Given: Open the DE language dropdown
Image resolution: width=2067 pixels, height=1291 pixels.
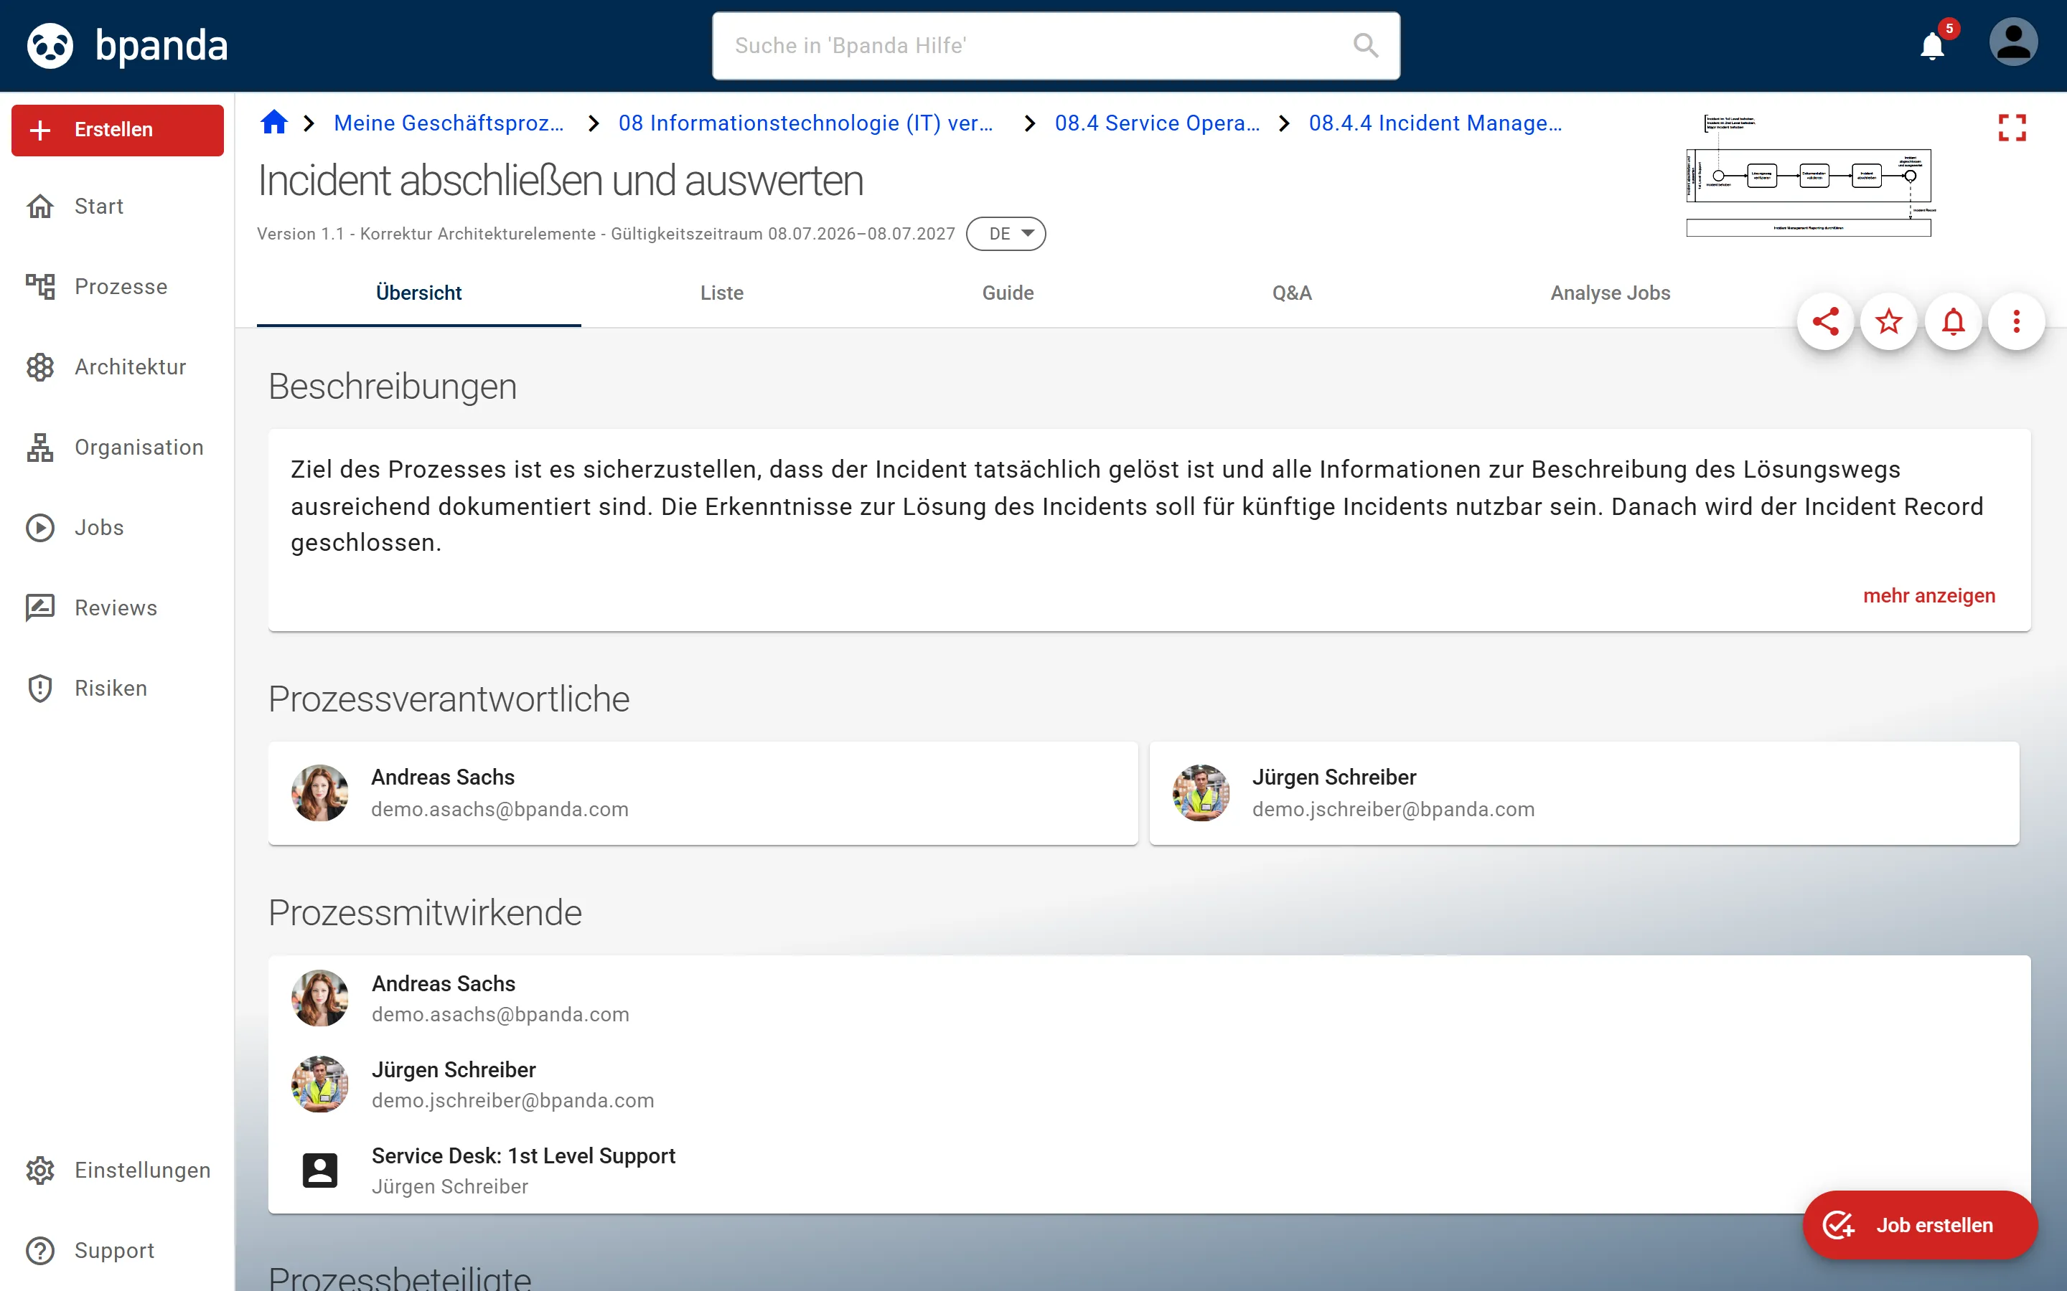Looking at the screenshot, I should (x=1006, y=234).
